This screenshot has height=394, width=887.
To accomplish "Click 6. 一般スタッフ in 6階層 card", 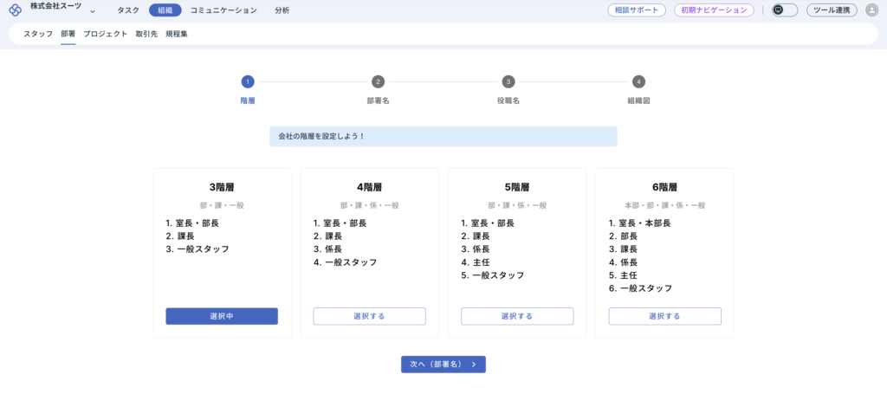I will pos(641,288).
